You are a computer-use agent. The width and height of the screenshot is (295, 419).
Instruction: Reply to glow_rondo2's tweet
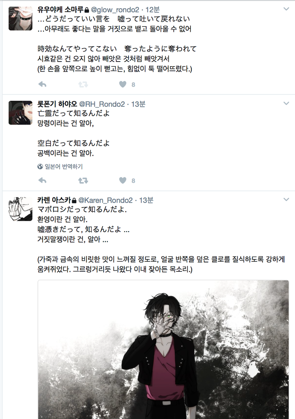point(43,84)
